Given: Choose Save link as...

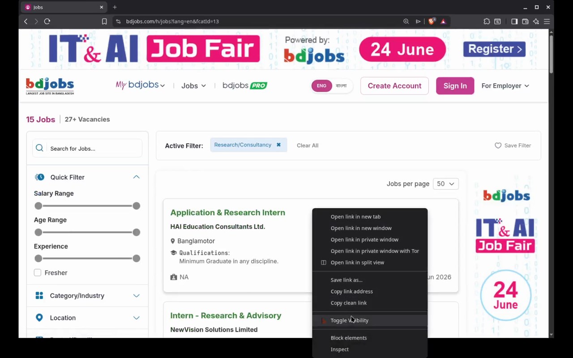Looking at the screenshot, I should [x=370, y=280].
